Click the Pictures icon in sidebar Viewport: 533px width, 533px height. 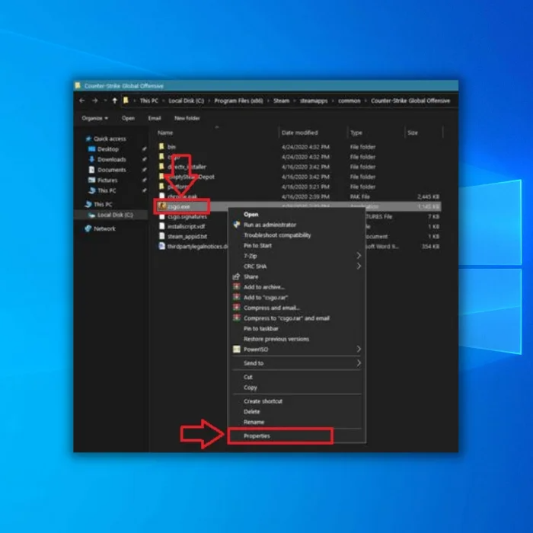click(x=91, y=180)
